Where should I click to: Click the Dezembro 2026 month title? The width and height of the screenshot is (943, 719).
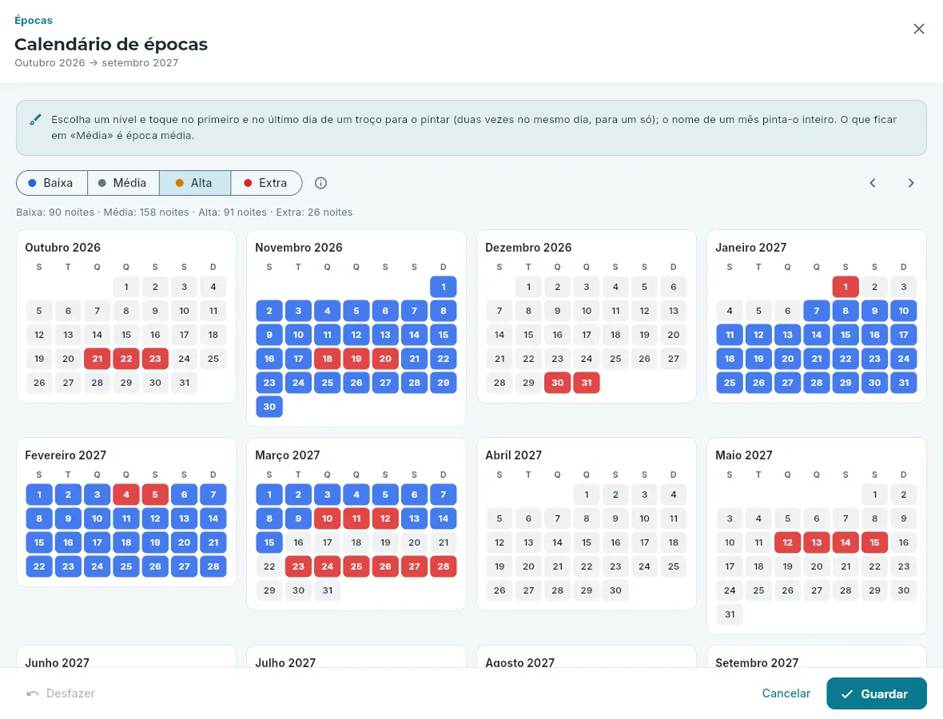[528, 247]
